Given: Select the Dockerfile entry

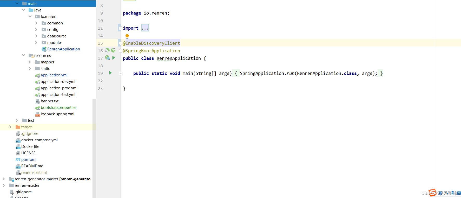Looking at the screenshot, I should (30, 146).
